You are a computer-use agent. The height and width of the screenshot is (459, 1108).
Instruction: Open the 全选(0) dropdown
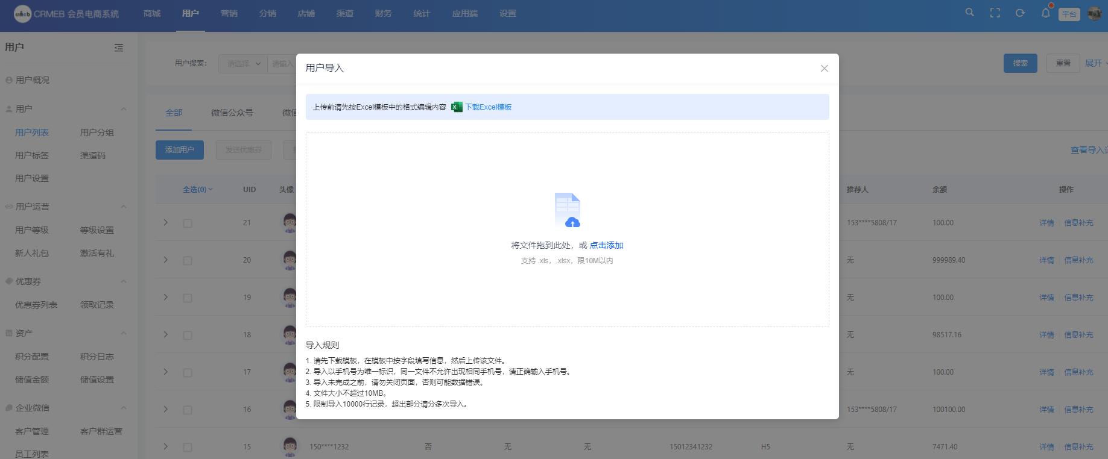[198, 190]
